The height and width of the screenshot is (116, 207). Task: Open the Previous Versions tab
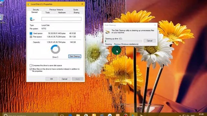tap(56, 10)
